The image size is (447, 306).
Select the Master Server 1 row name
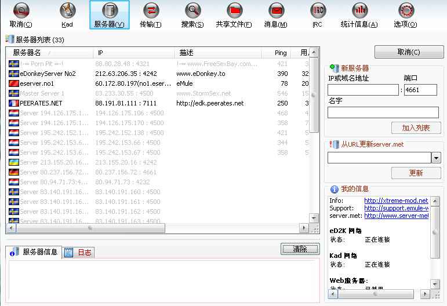tap(42, 93)
